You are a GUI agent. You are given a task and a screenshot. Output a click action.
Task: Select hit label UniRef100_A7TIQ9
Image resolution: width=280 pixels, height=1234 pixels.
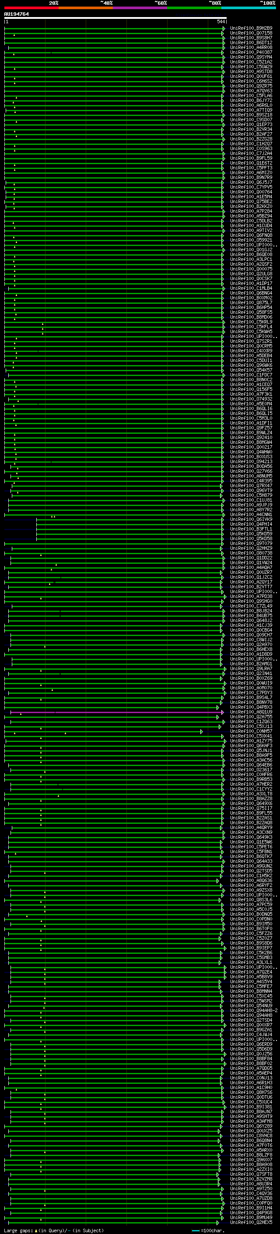pos(251,110)
